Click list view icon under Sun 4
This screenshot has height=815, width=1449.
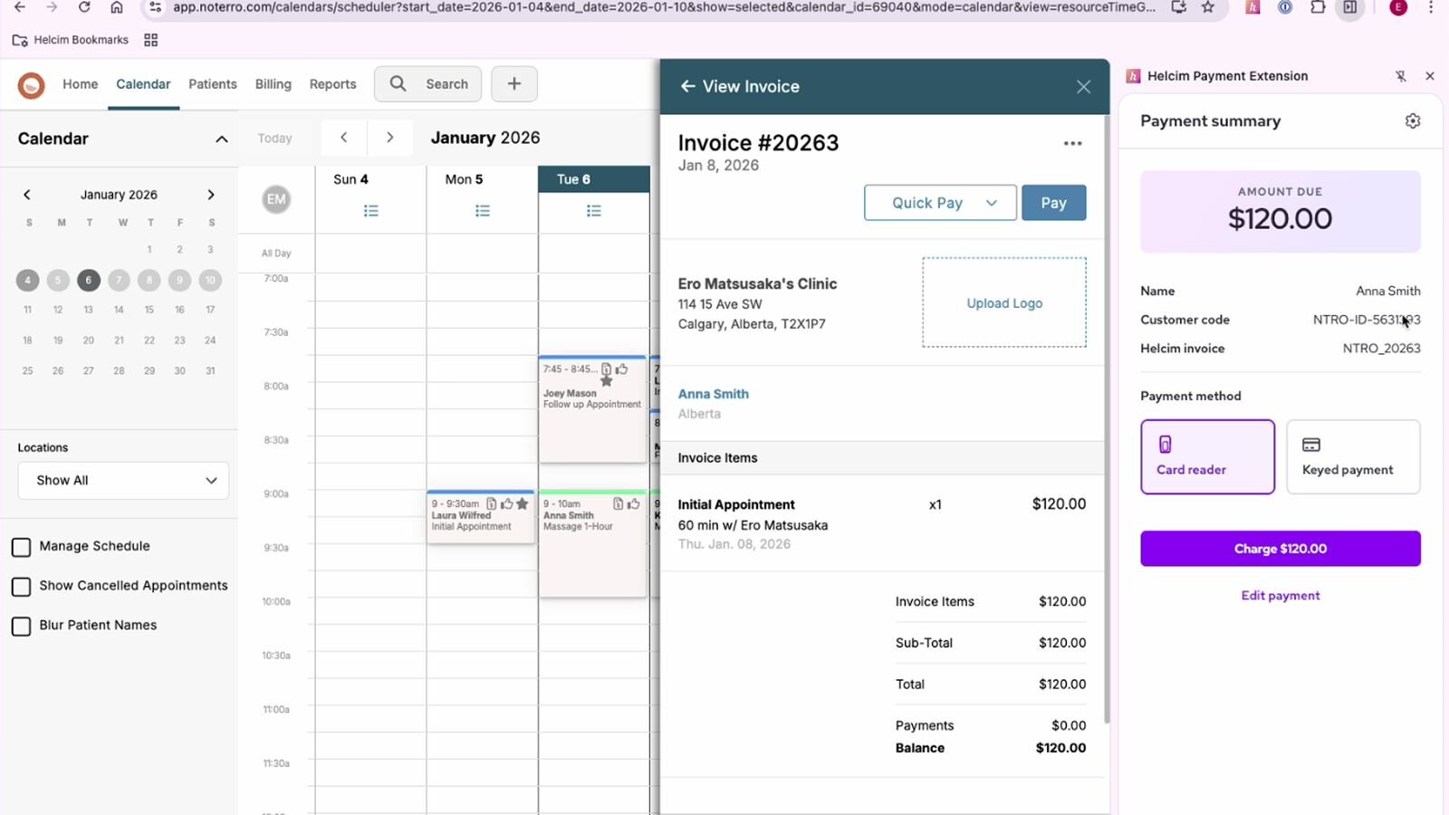point(370,211)
